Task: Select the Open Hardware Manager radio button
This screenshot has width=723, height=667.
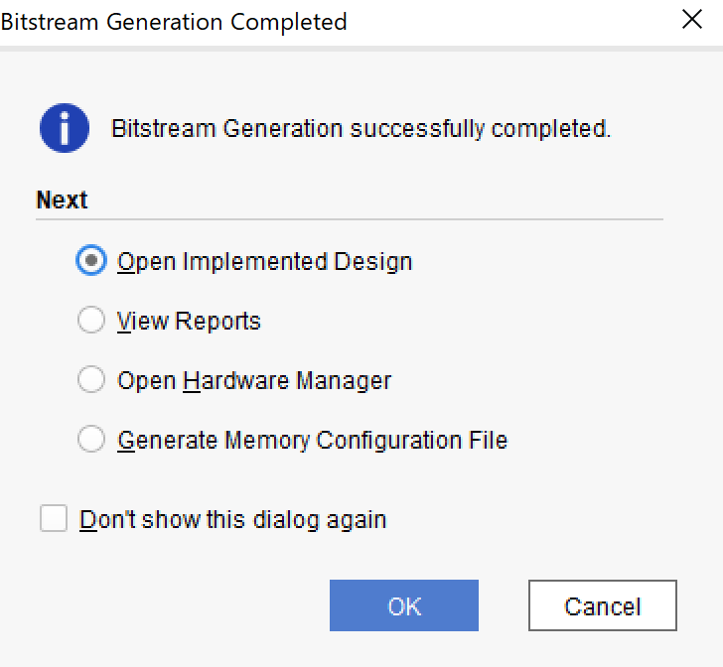Action: [x=91, y=379]
